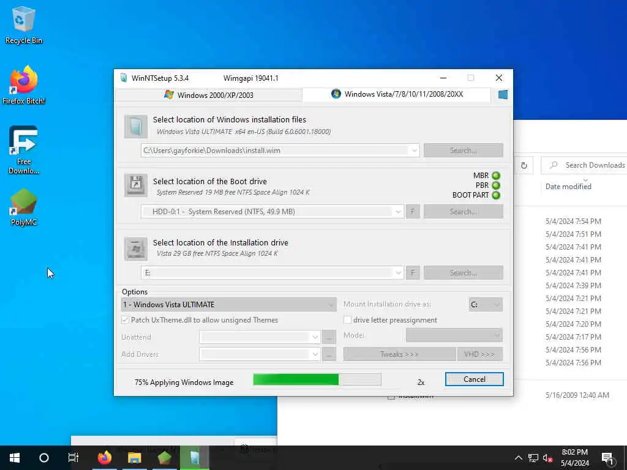Show hidden tray icons chevron
The width and height of the screenshot is (627, 470).
[x=518, y=458]
